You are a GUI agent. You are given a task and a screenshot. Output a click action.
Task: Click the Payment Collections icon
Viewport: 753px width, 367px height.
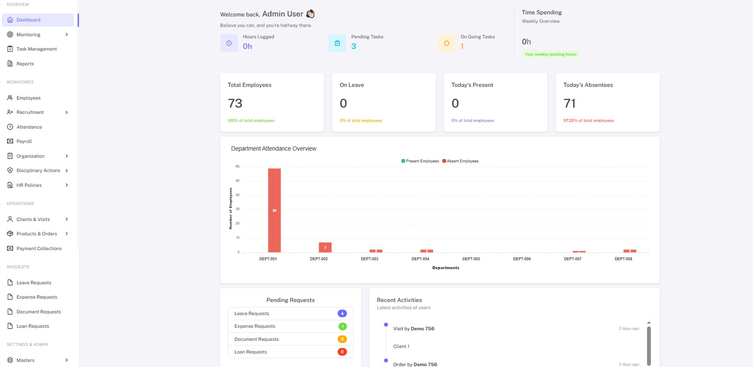click(10, 248)
